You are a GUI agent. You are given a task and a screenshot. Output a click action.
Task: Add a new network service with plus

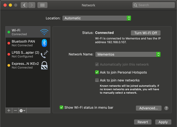(9, 111)
